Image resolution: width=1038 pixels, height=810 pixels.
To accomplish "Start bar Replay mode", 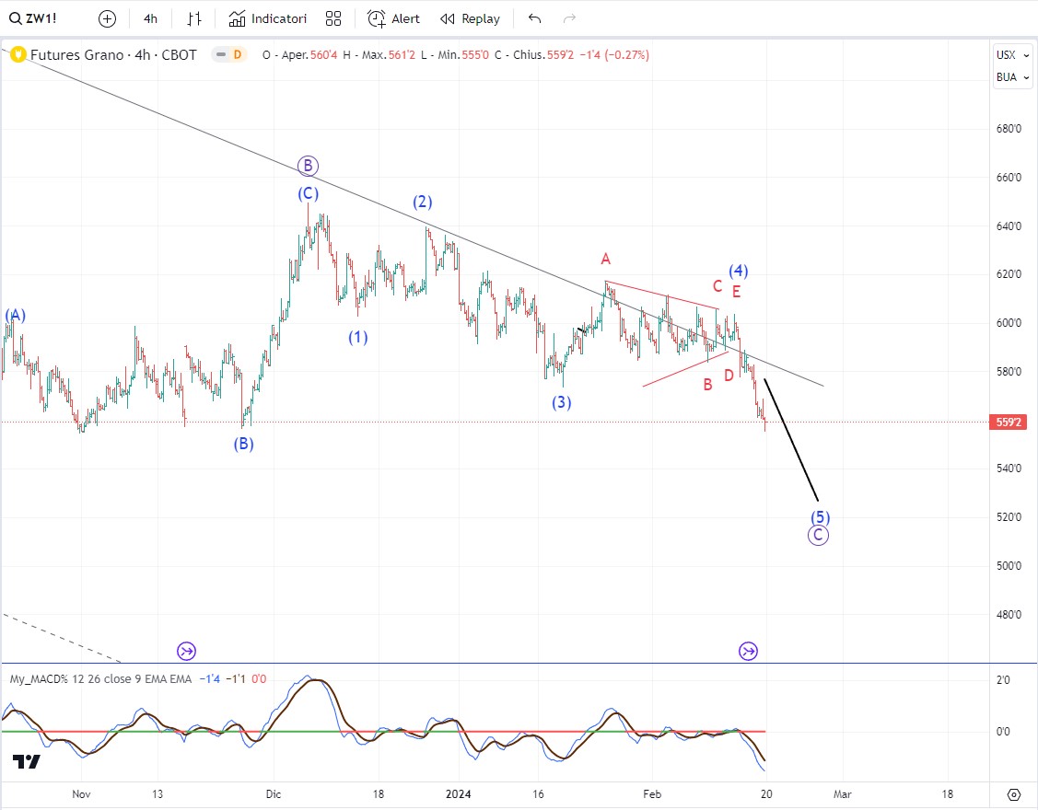I will [x=471, y=18].
